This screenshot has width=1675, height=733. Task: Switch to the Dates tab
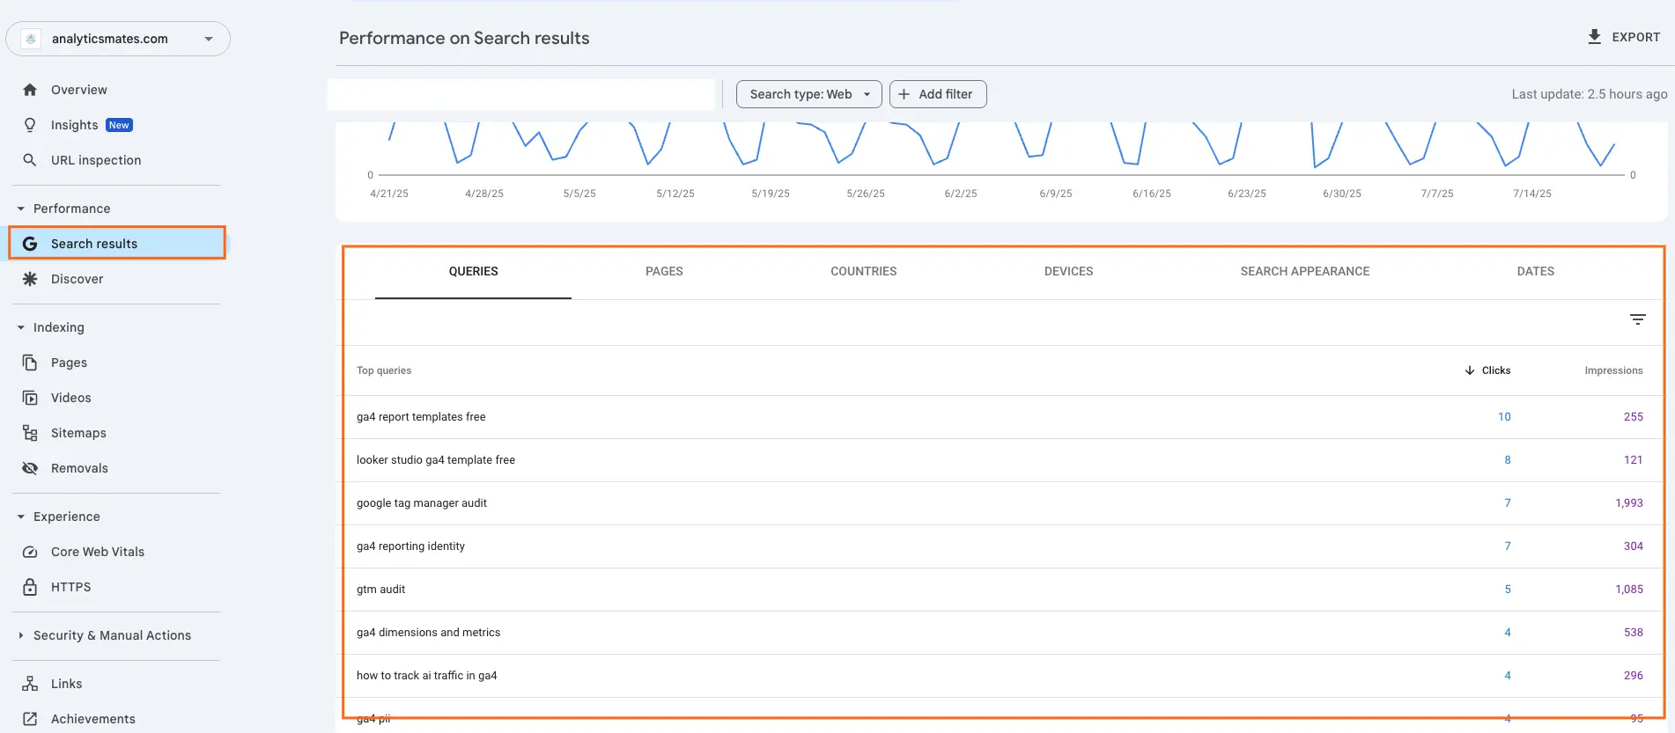tap(1535, 272)
